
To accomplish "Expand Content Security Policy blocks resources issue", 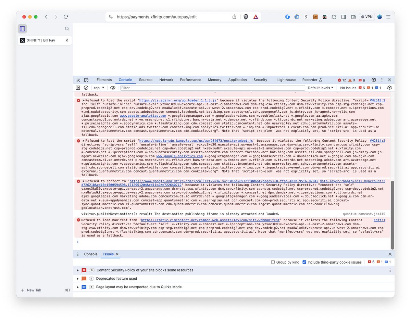I will tap(78, 270).
